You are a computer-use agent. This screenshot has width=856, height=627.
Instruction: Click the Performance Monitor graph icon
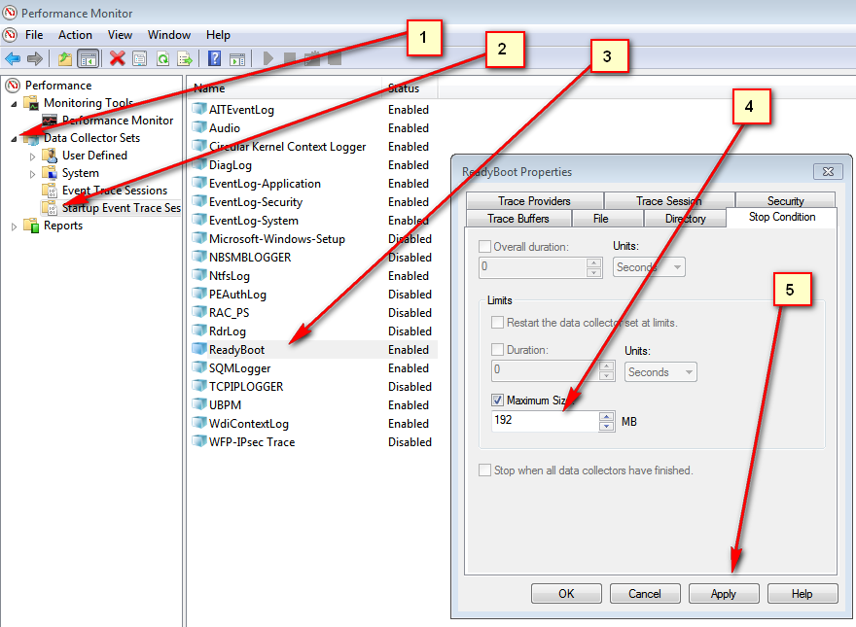(x=50, y=120)
